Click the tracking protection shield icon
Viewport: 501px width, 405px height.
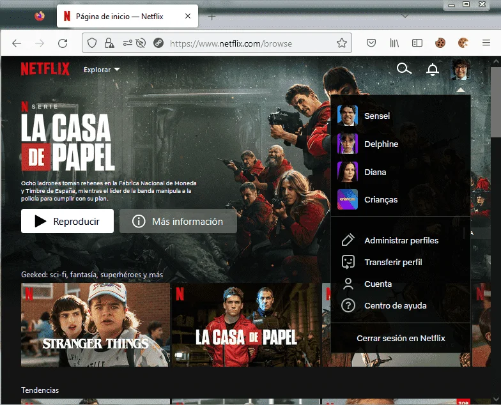[92, 43]
